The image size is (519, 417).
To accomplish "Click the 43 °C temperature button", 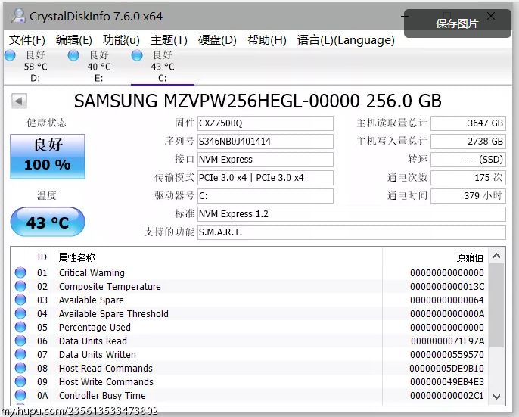I will (48, 222).
